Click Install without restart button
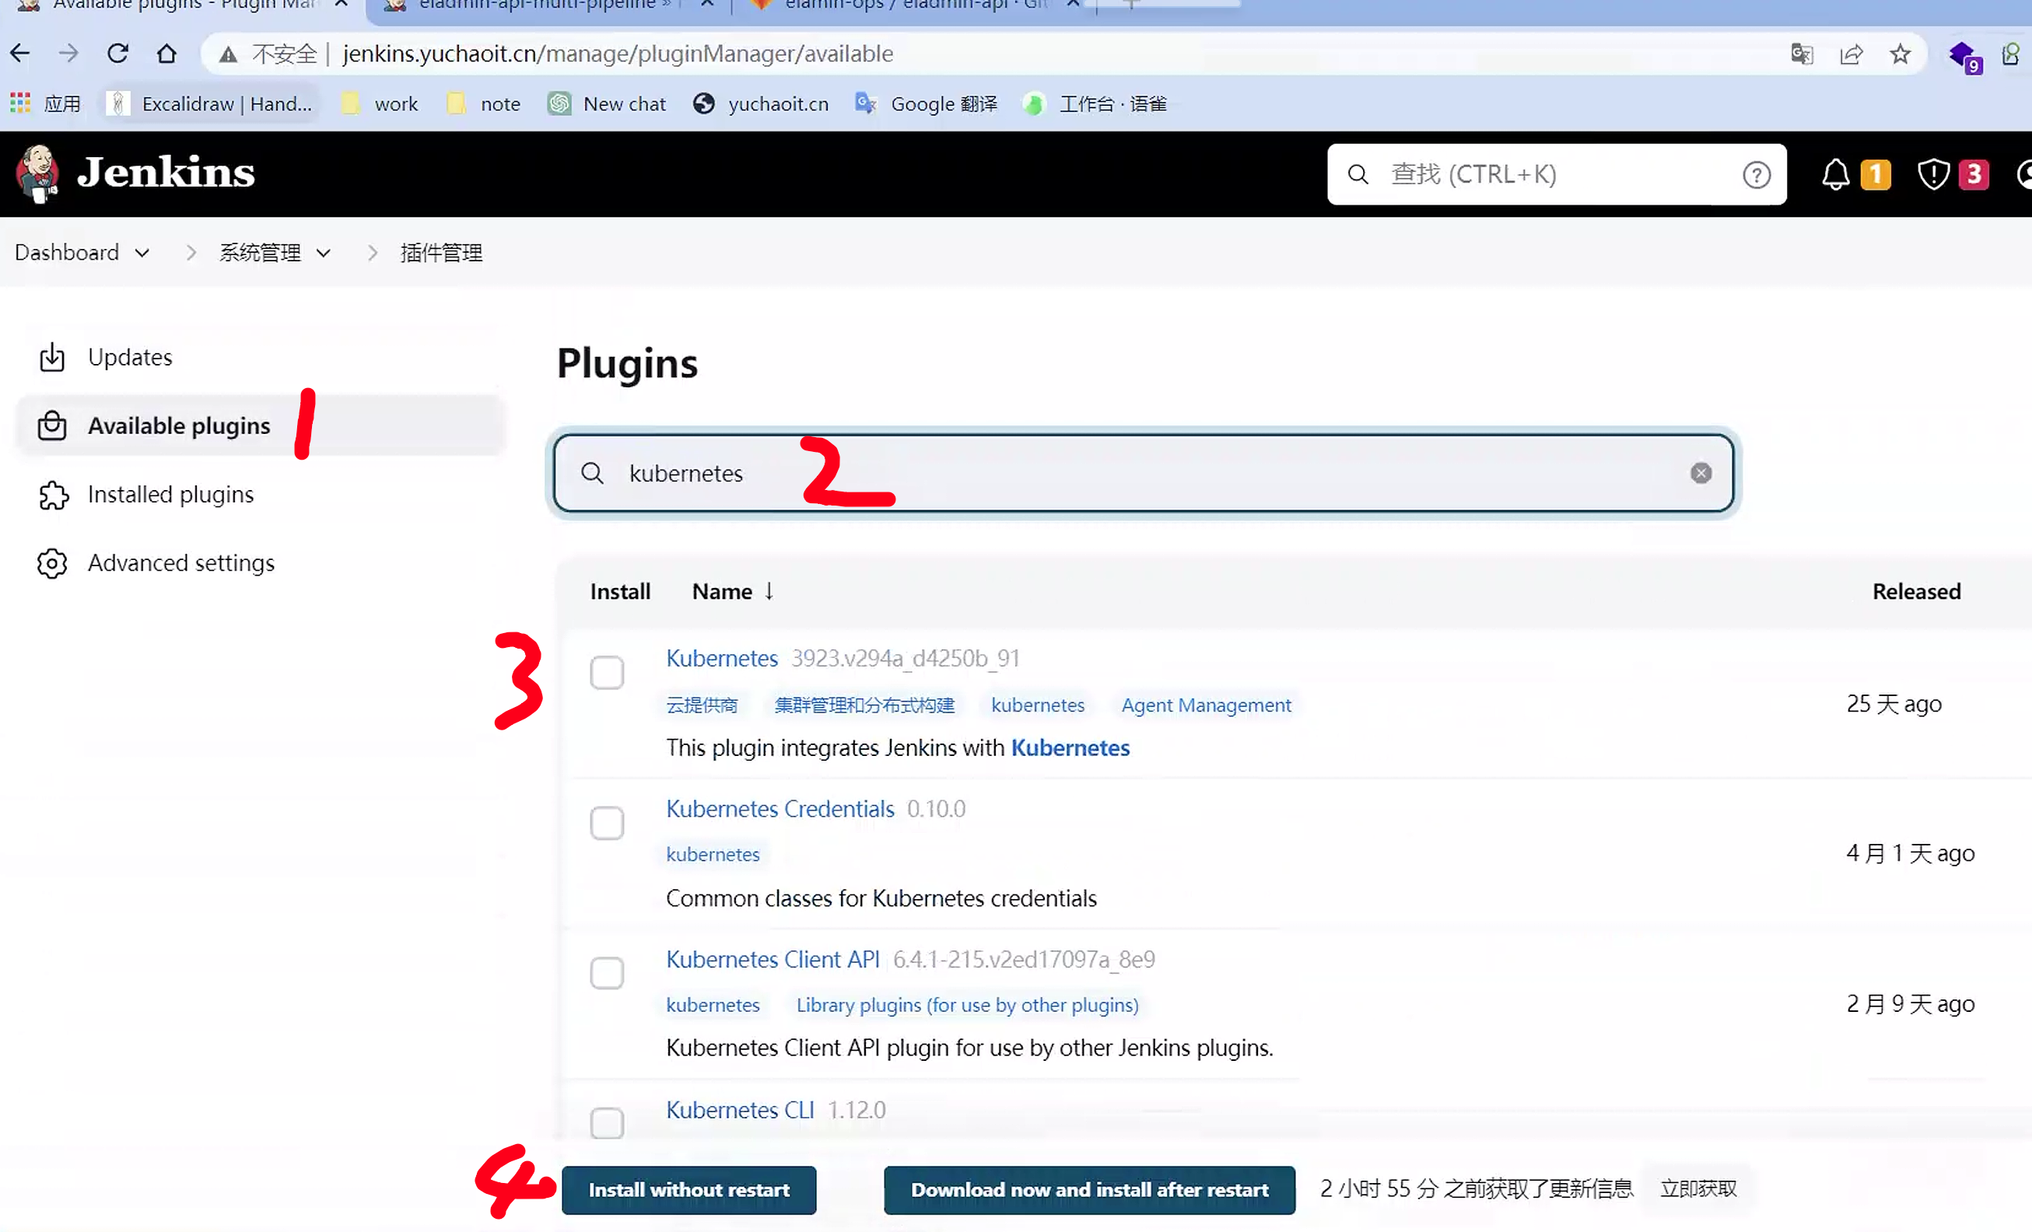Image resolution: width=2032 pixels, height=1232 pixels. [688, 1189]
